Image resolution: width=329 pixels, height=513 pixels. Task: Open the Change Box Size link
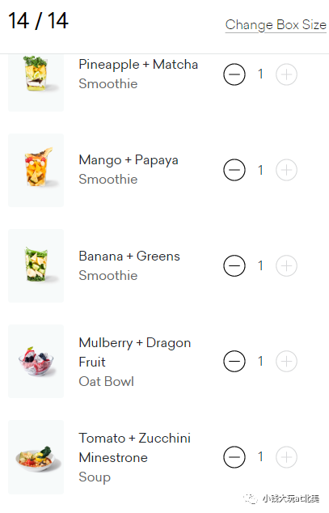(x=276, y=25)
